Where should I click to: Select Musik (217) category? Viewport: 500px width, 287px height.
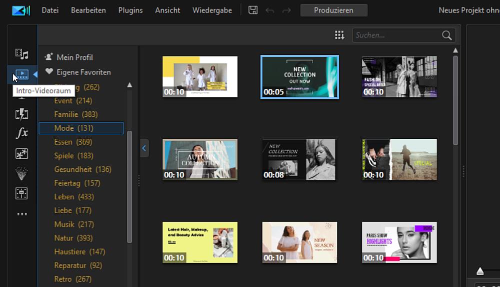point(74,224)
